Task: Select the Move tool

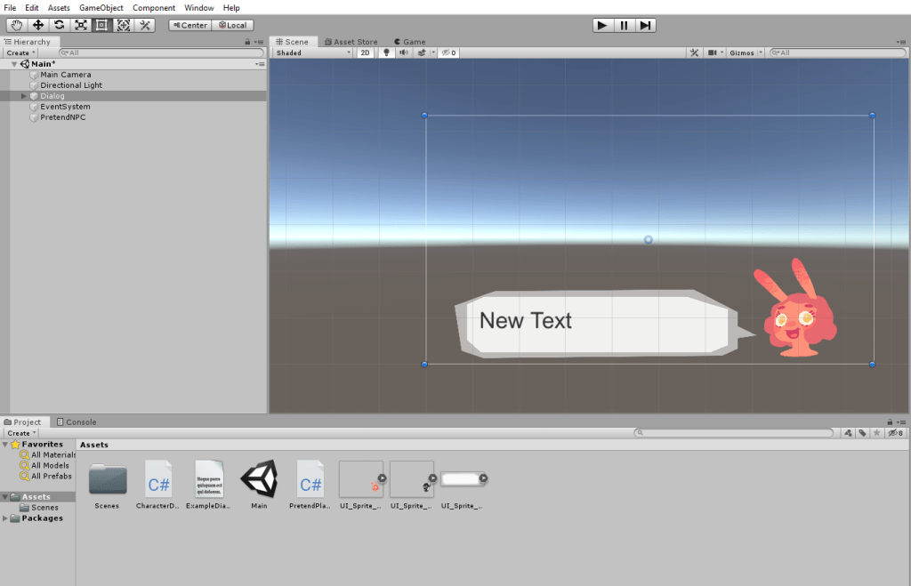Action: 38,25
